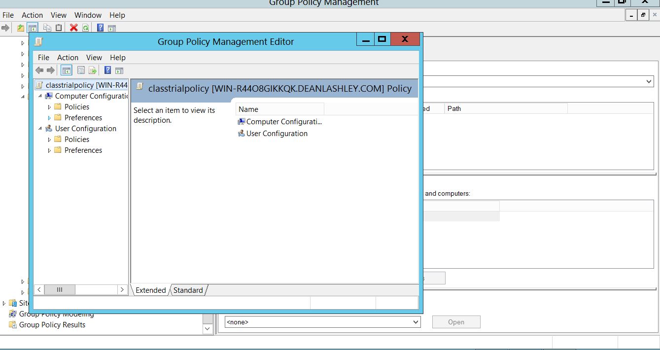
Task: Switch to the Extended tab
Action: 150,290
